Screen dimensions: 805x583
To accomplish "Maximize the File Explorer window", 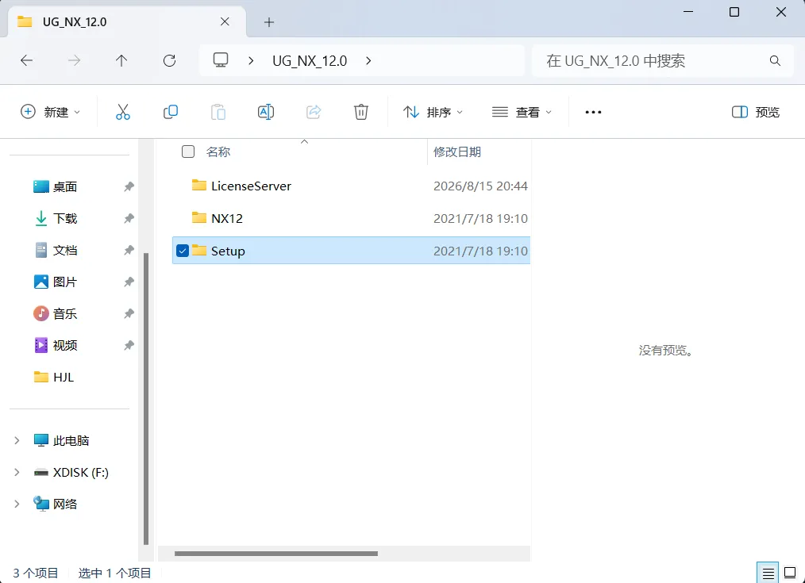I will [734, 12].
